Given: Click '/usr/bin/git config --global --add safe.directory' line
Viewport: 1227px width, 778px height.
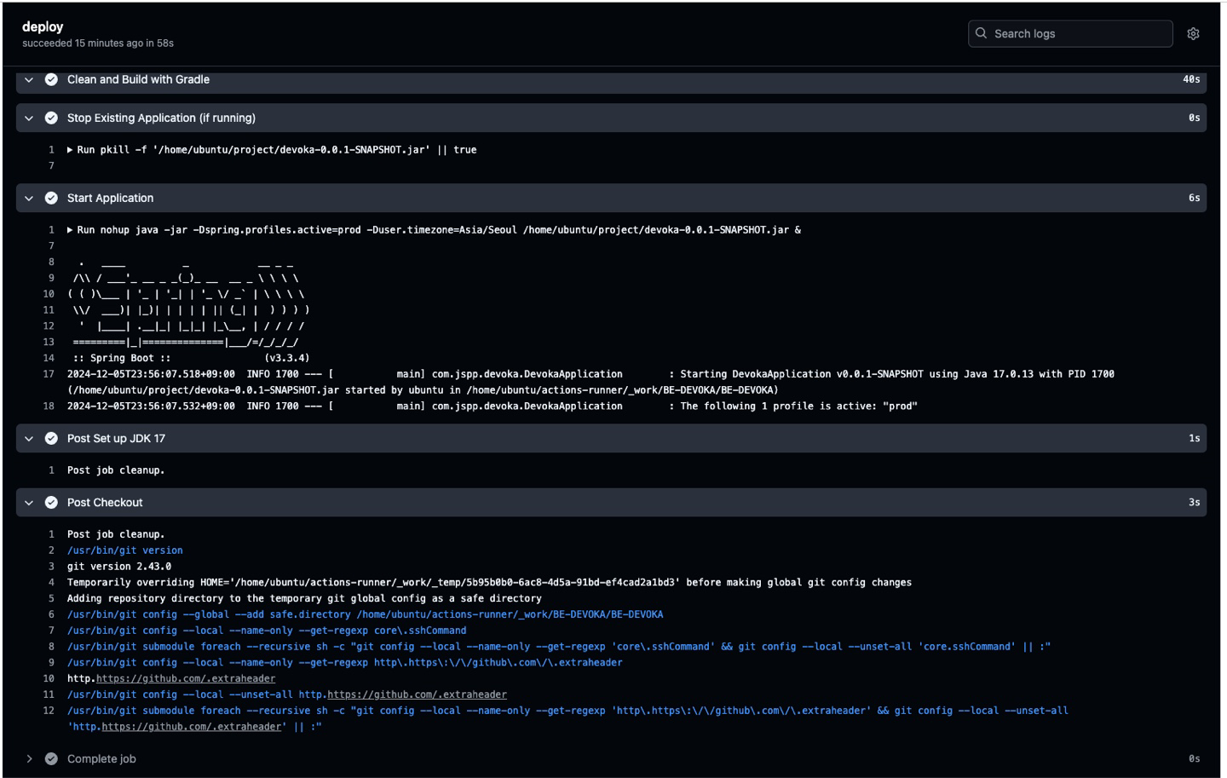Looking at the screenshot, I should pyautogui.click(x=365, y=614).
